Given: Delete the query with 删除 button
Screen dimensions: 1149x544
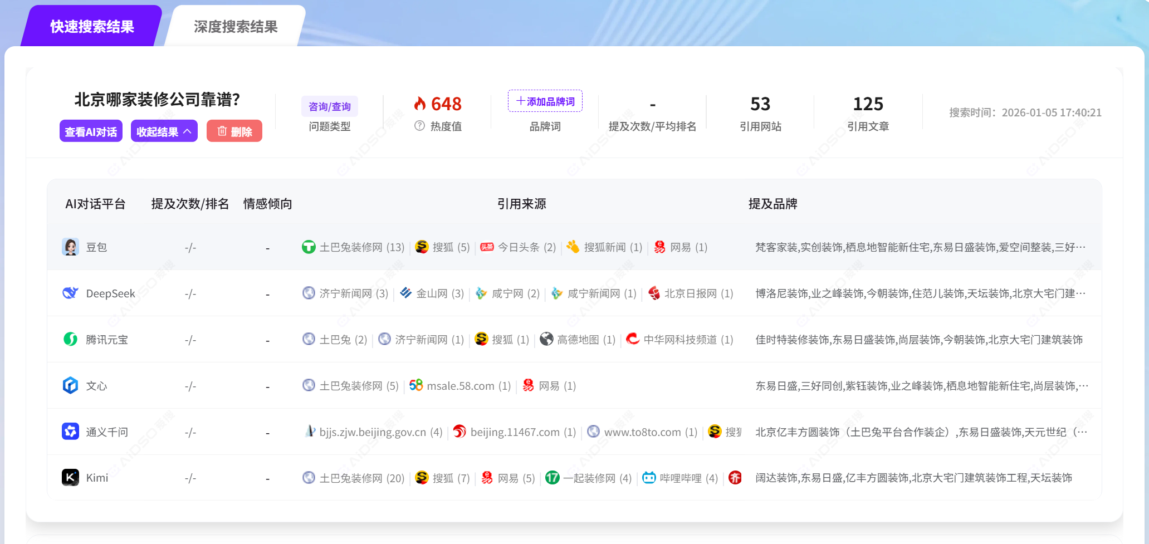Looking at the screenshot, I should [x=234, y=131].
